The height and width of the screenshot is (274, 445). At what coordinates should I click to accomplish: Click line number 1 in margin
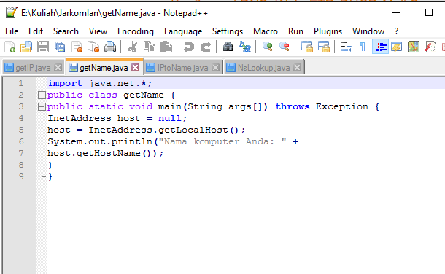[21, 83]
